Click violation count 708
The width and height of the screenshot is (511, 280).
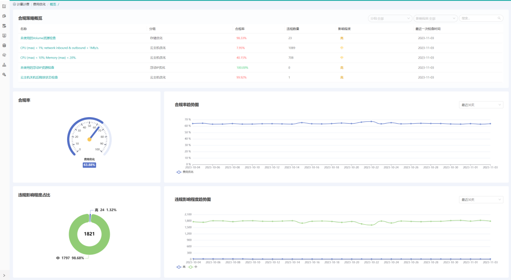click(x=291, y=58)
